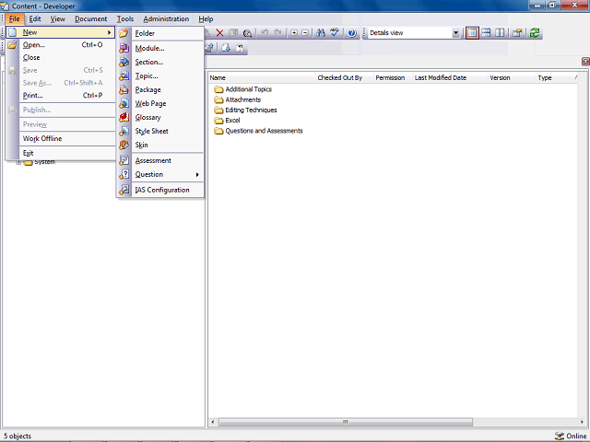Click the magnifier preview icon beside the delete X
This screenshot has height=442, width=590.
click(247, 33)
